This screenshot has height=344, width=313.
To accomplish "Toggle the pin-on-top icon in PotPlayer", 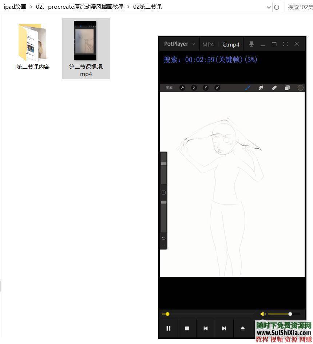I will tap(251, 44).
